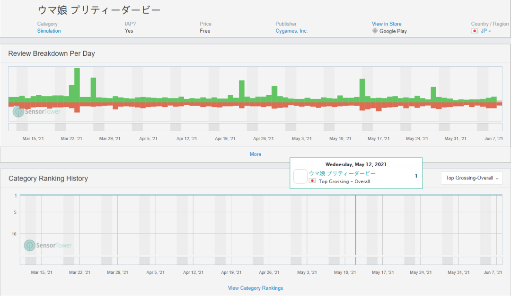This screenshot has width=511, height=296.
Task: Click the ranking chart range navigator strip
Action: (261, 261)
